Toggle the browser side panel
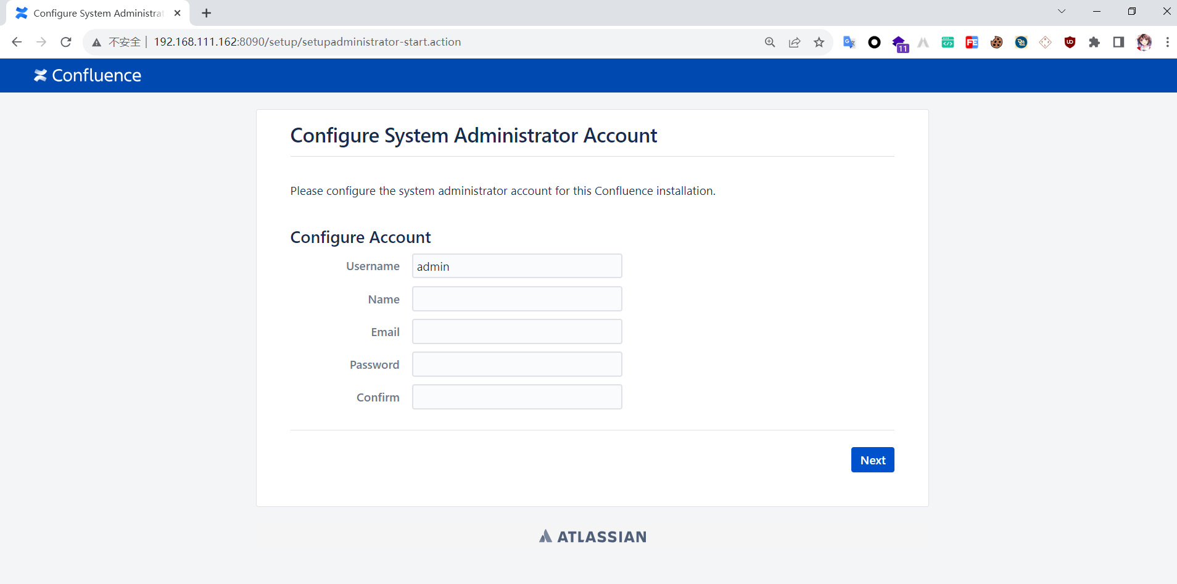 point(1118,42)
